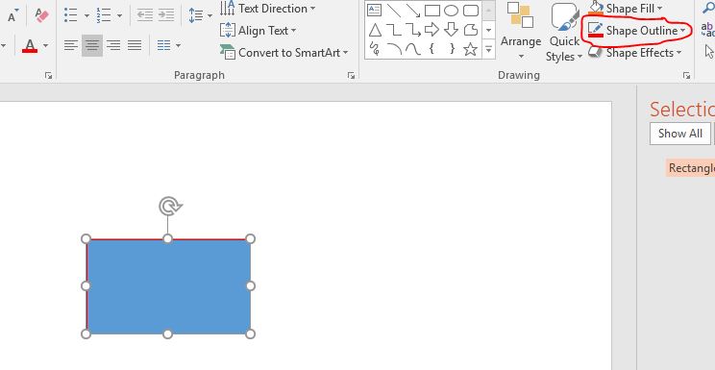715x370 pixels.
Task: Select the Curve shape in gallery
Action: coord(412,48)
